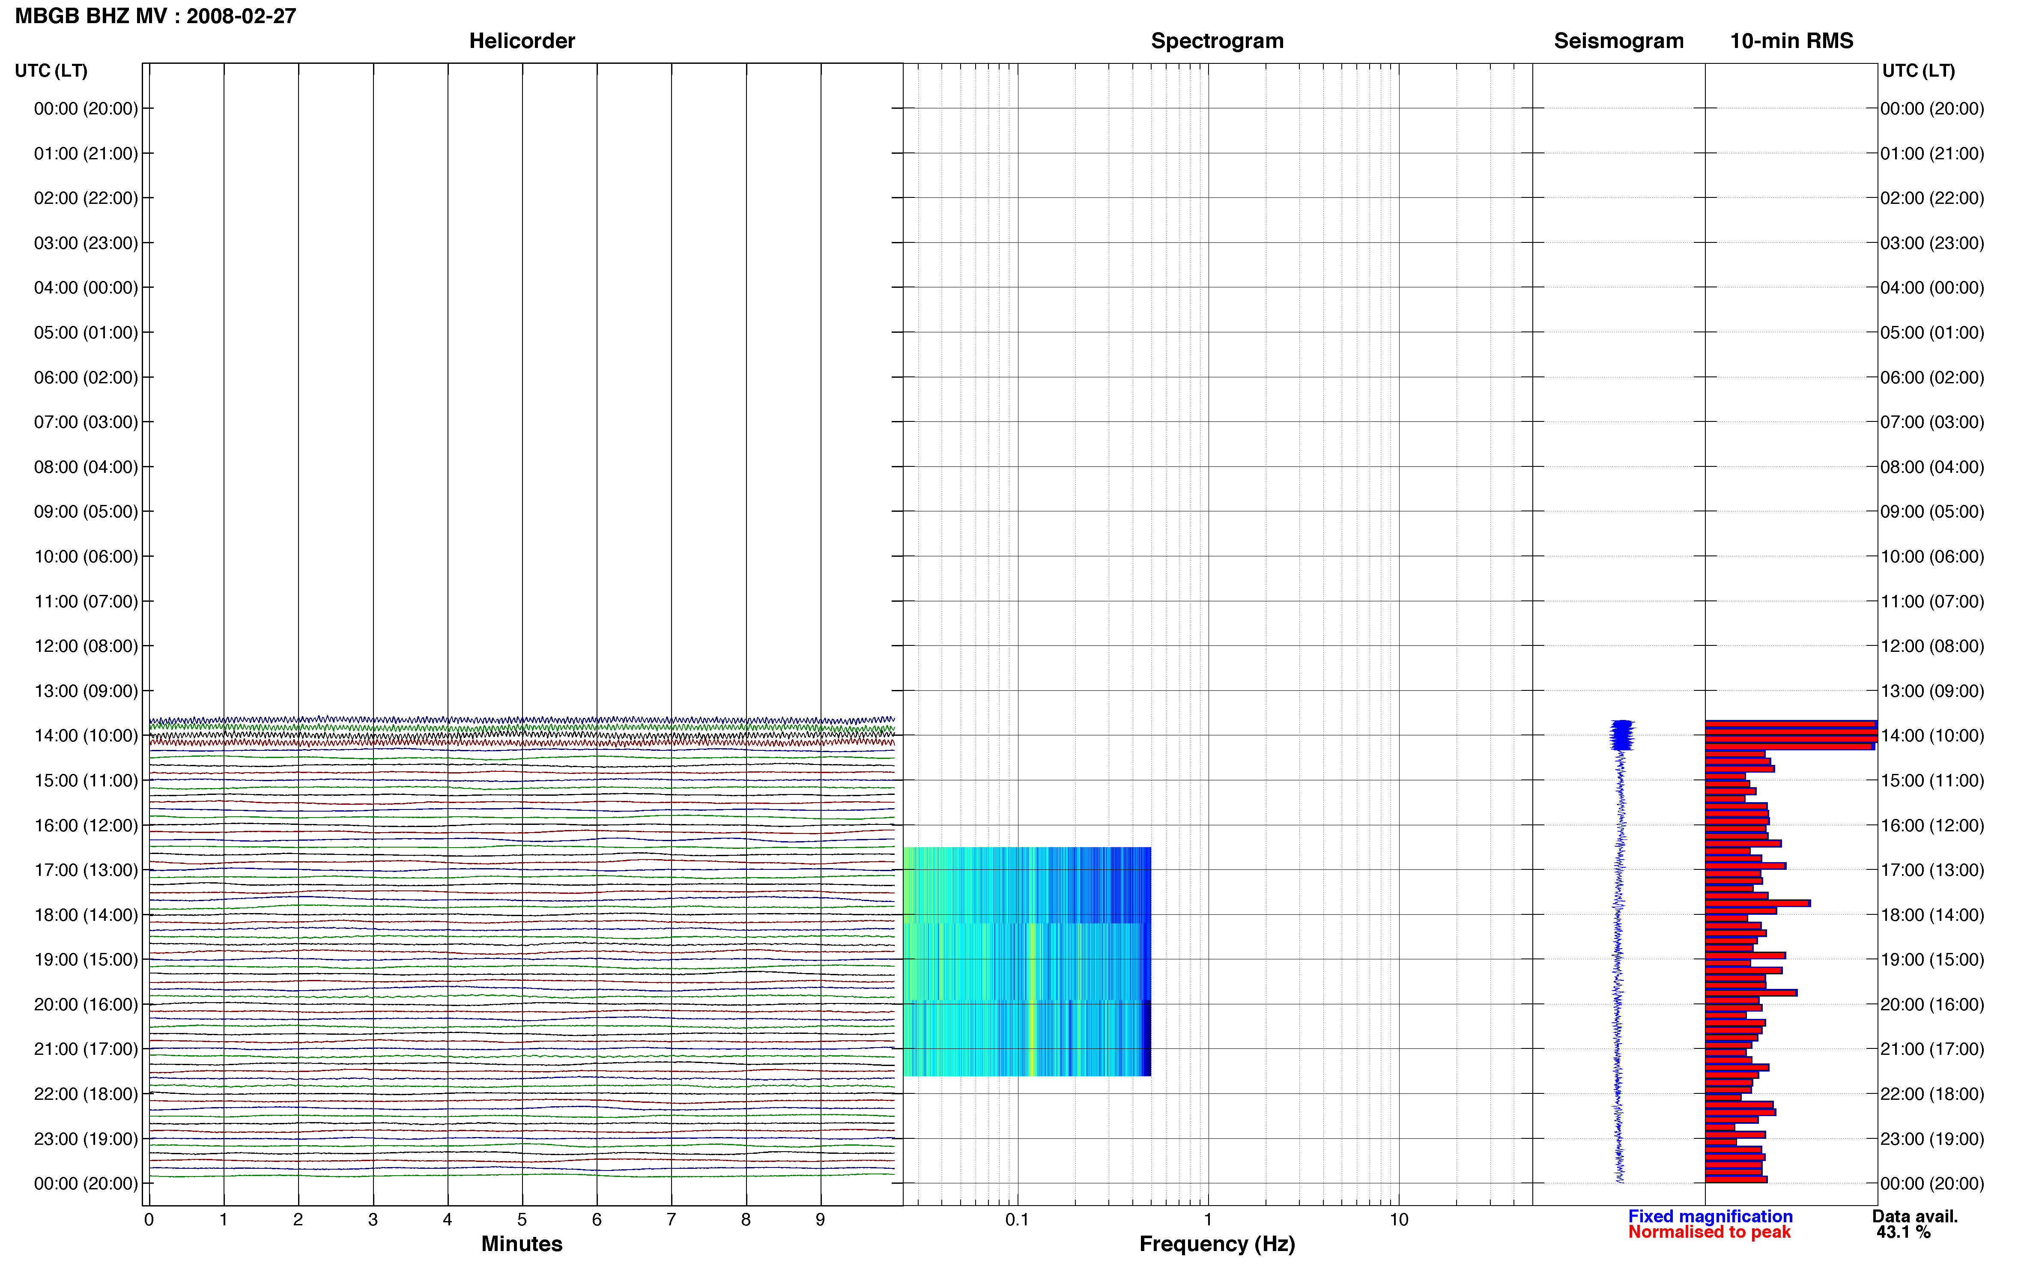Click the 'Minutes' x-axis label
Image resolution: width=2030 pixels, height=1269 pixels.
(x=522, y=1244)
